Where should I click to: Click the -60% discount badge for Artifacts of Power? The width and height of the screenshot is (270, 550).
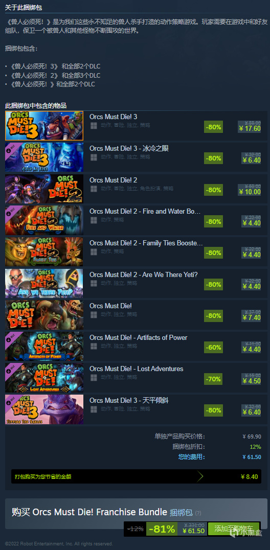click(213, 347)
